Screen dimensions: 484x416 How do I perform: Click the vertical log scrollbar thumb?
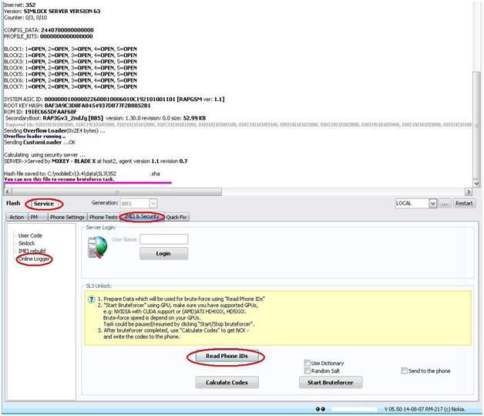pos(476,125)
